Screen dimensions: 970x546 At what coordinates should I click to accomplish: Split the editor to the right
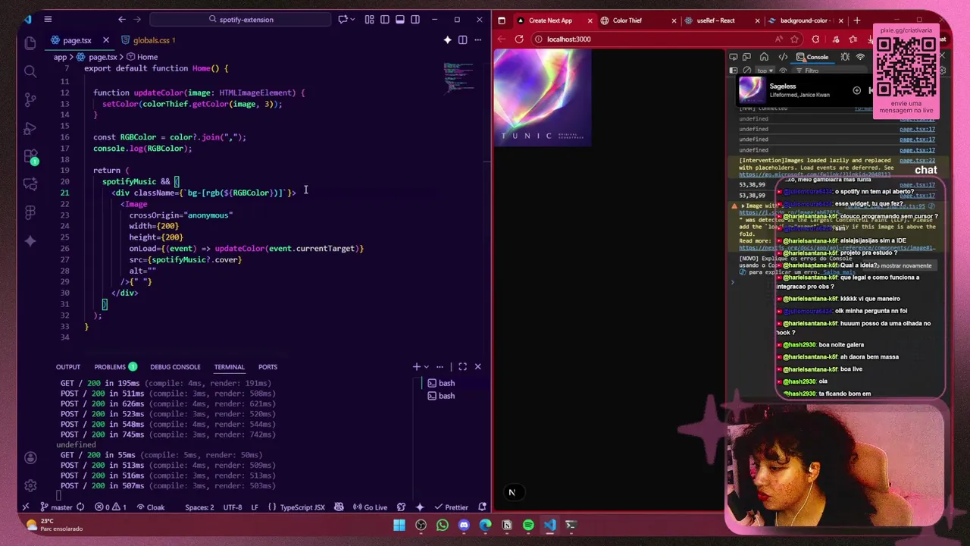point(462,40)
